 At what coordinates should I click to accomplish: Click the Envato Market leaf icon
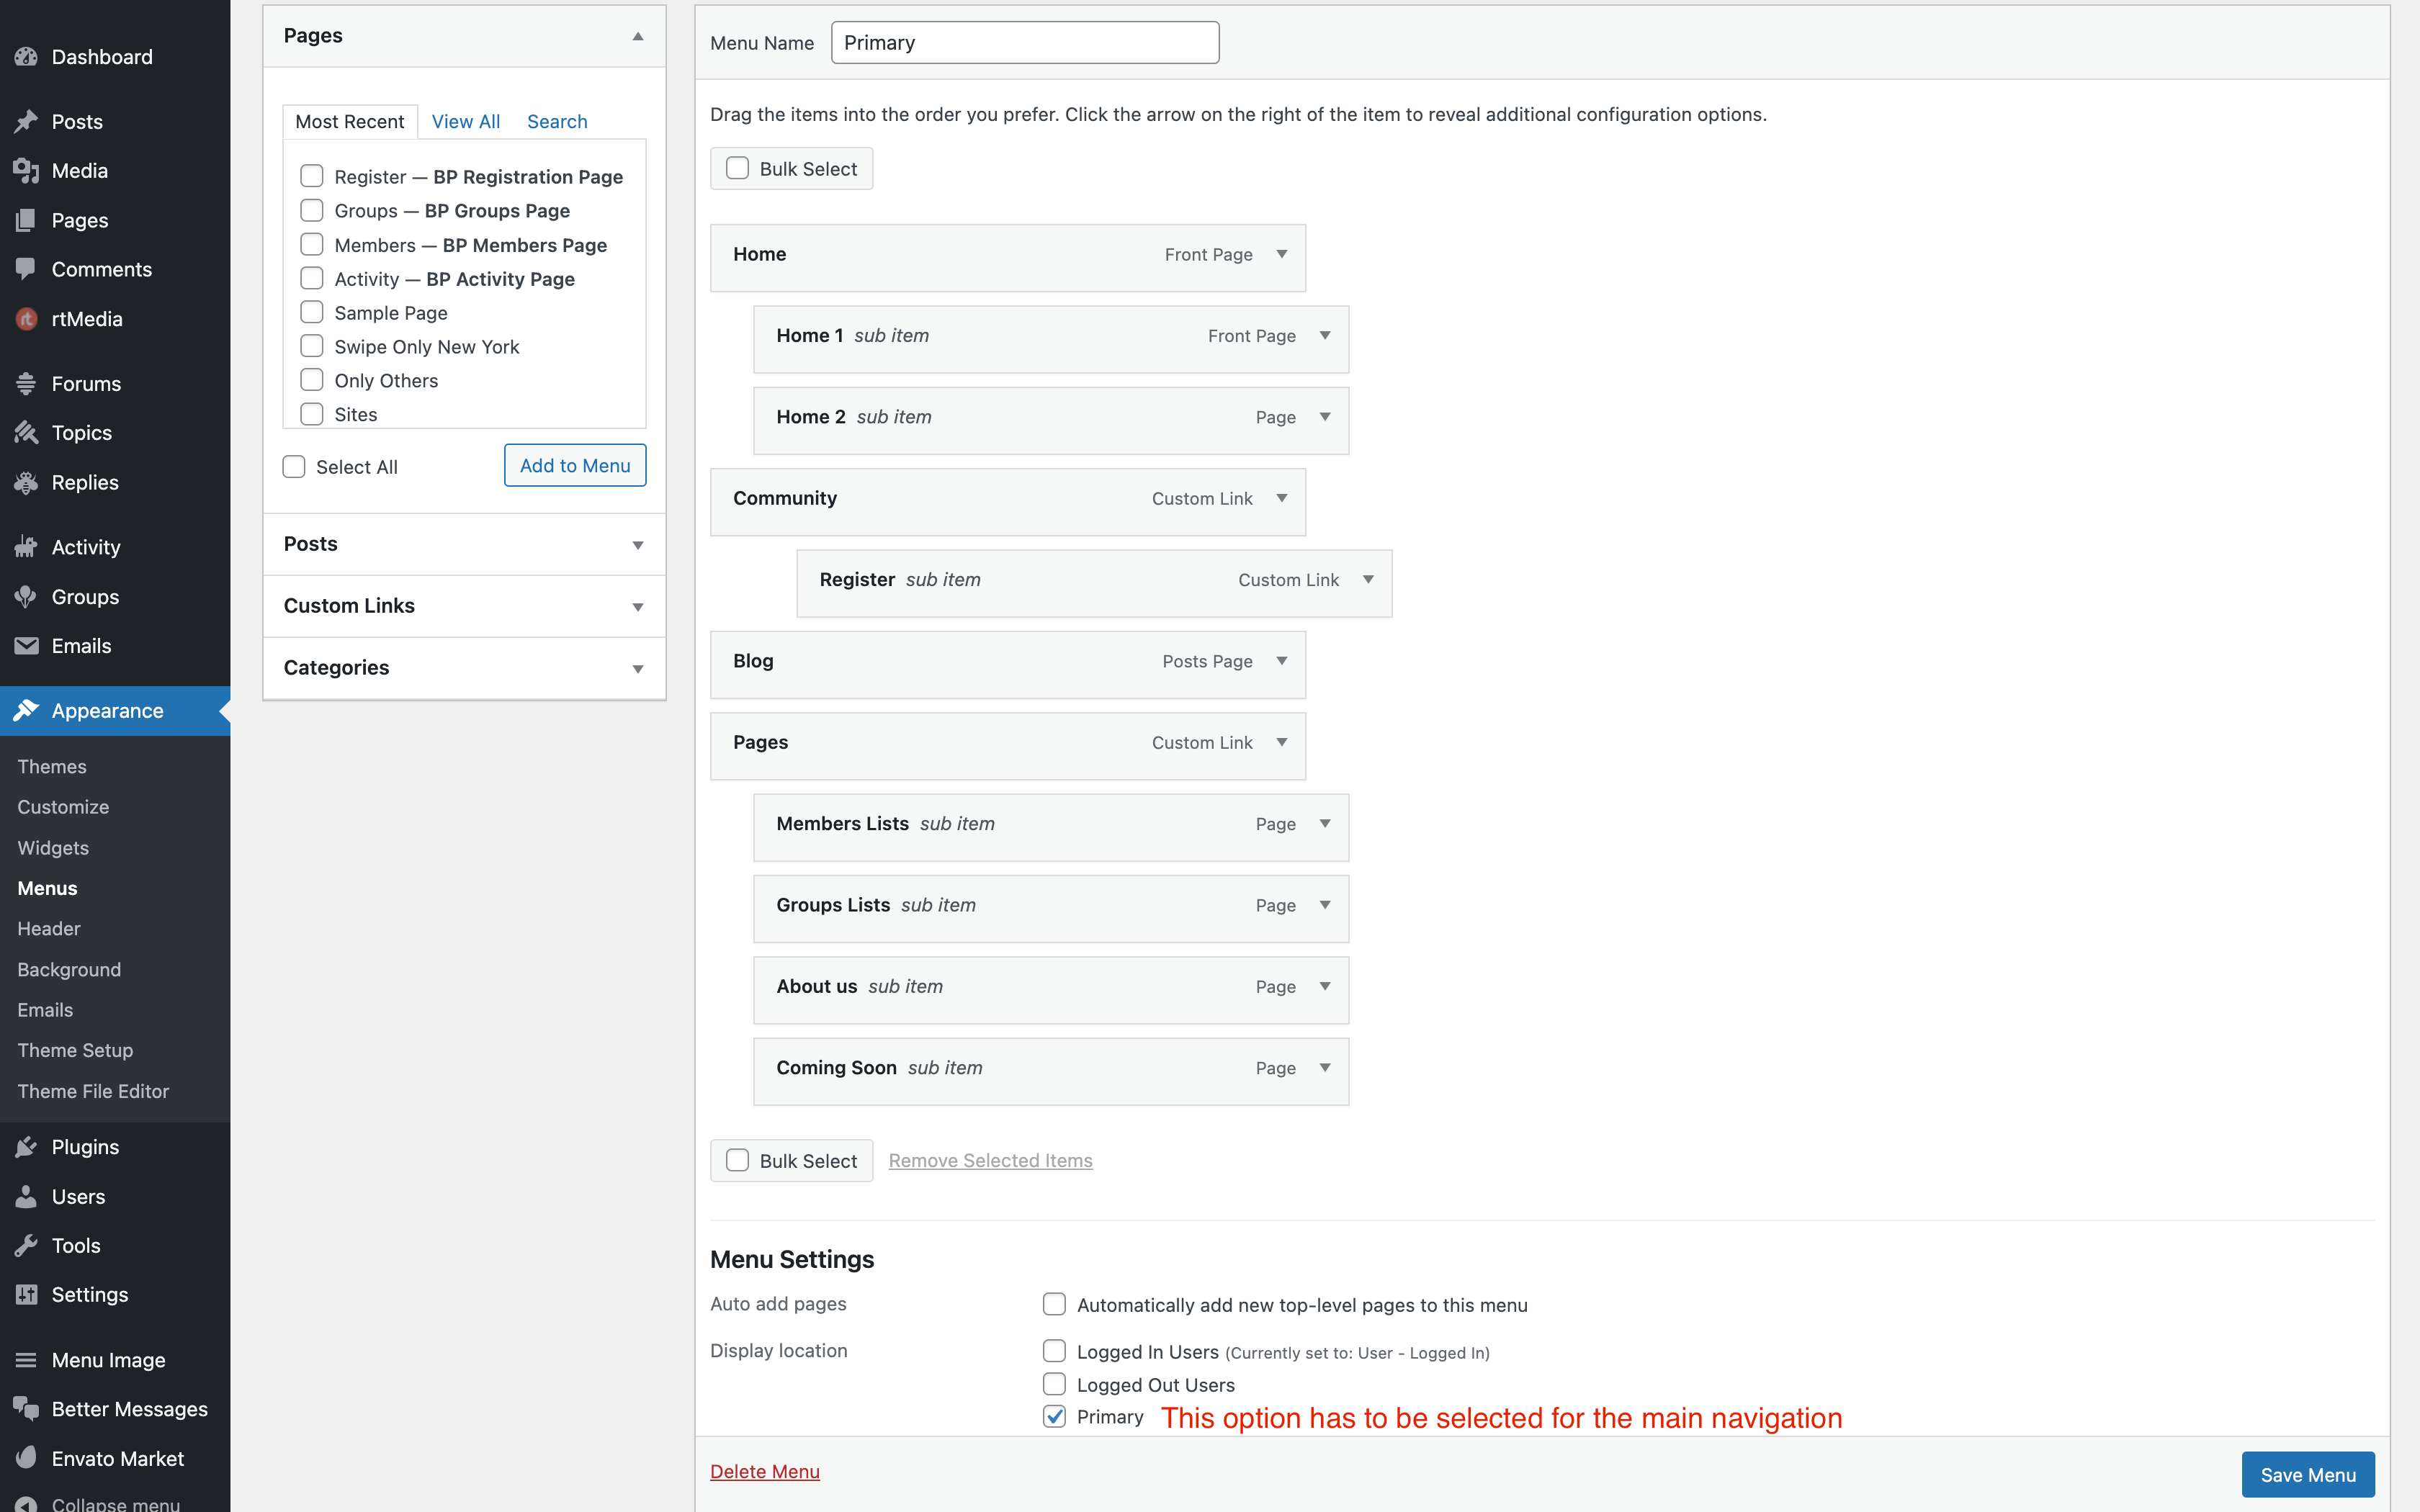(26, 1459)
